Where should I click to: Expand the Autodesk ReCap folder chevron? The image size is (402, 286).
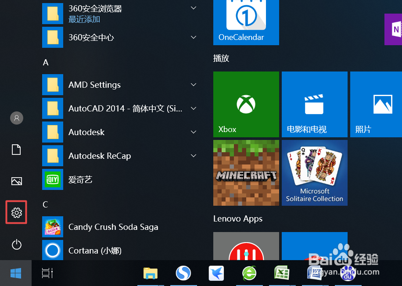click(x=194, y=156)
